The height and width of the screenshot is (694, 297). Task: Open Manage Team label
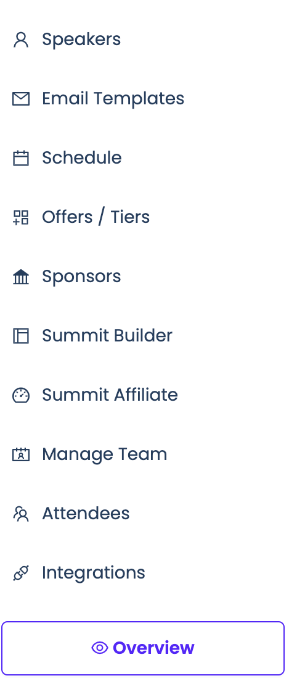pos(105,454)
